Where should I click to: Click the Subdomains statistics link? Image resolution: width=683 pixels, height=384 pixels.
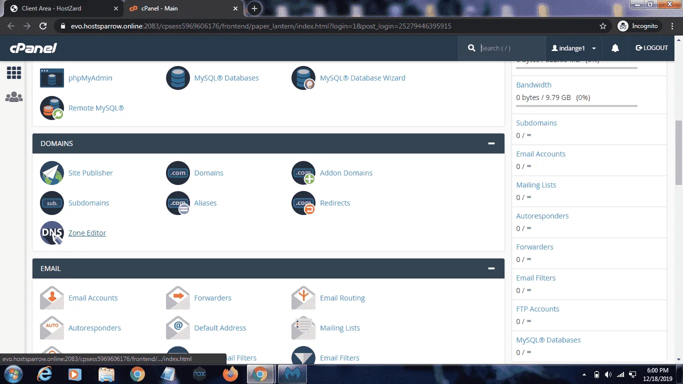[x=536, y=123]
